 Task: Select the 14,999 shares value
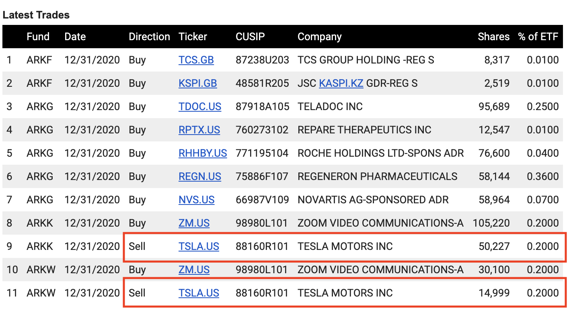(x=494, y=293)
